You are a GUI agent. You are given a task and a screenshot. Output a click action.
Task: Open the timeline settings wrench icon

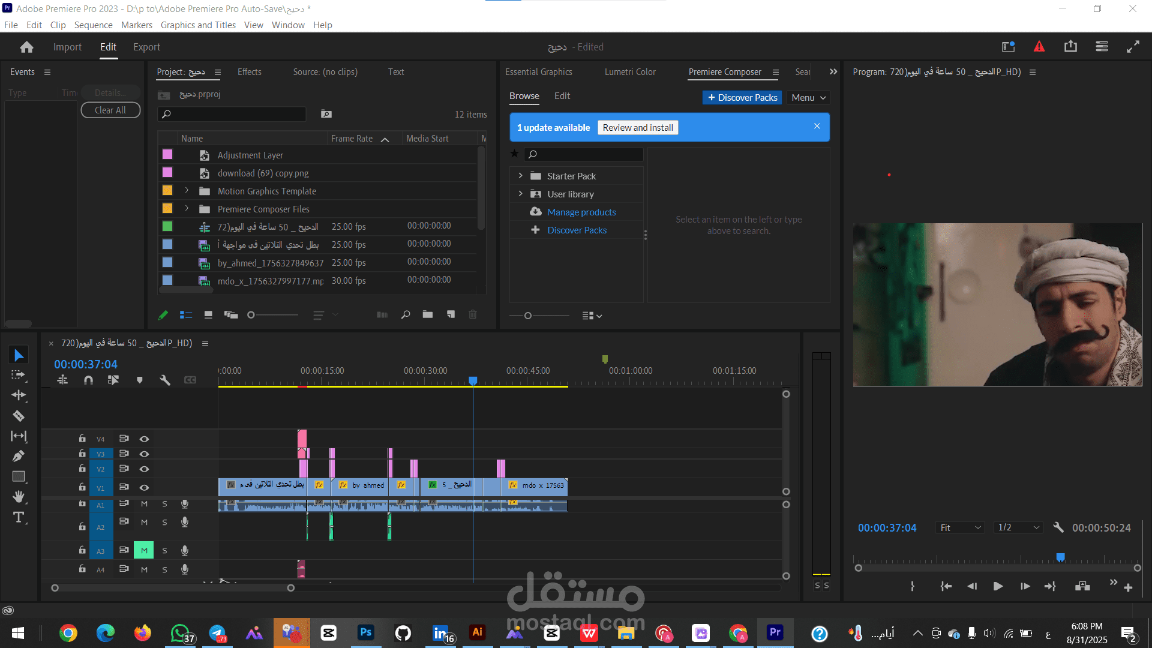[166, 380]
